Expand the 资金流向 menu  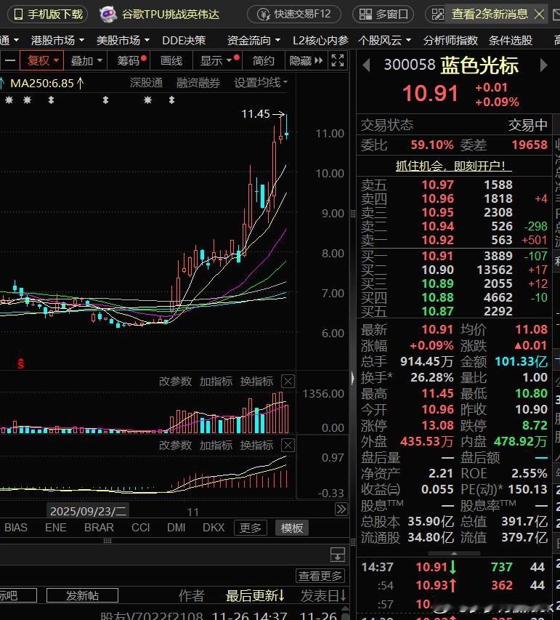tap(253, 40)
